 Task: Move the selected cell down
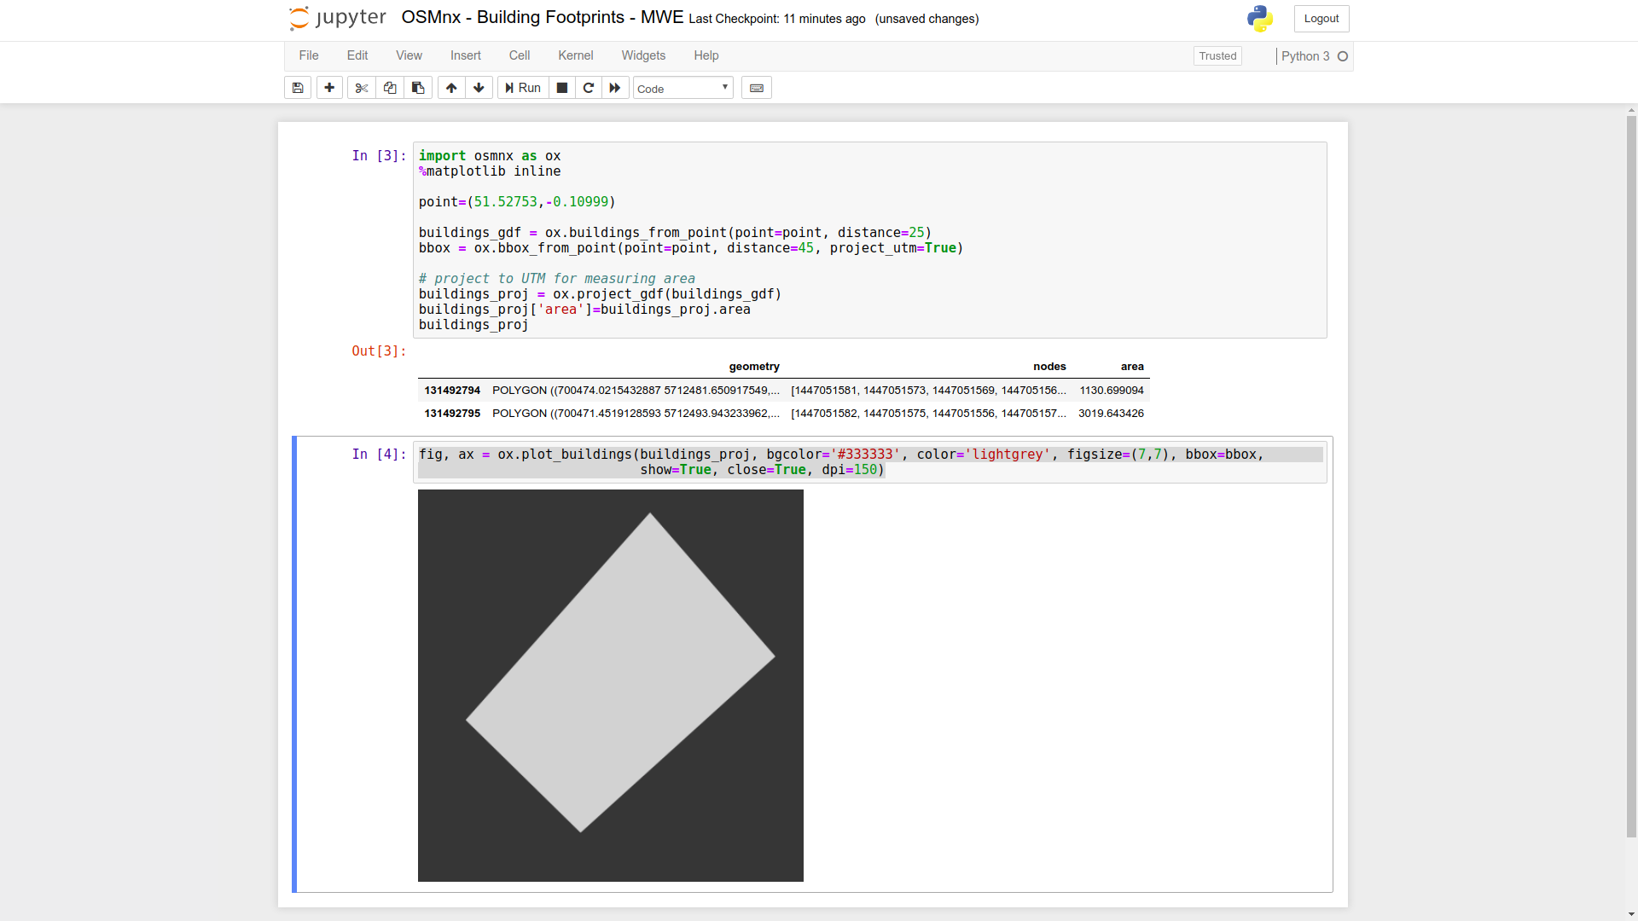pos(479,88)
